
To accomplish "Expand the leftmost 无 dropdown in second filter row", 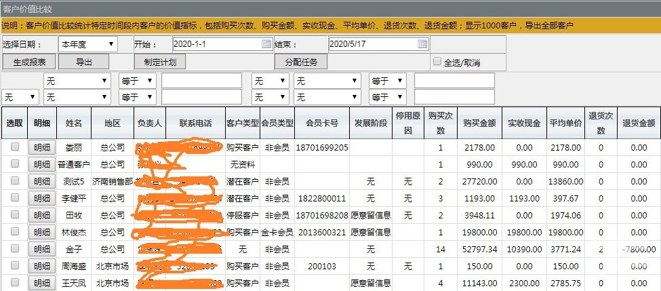I will point(20,98).
